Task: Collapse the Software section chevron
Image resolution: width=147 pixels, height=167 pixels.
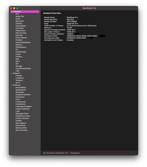Action: [x=12, y=85]
